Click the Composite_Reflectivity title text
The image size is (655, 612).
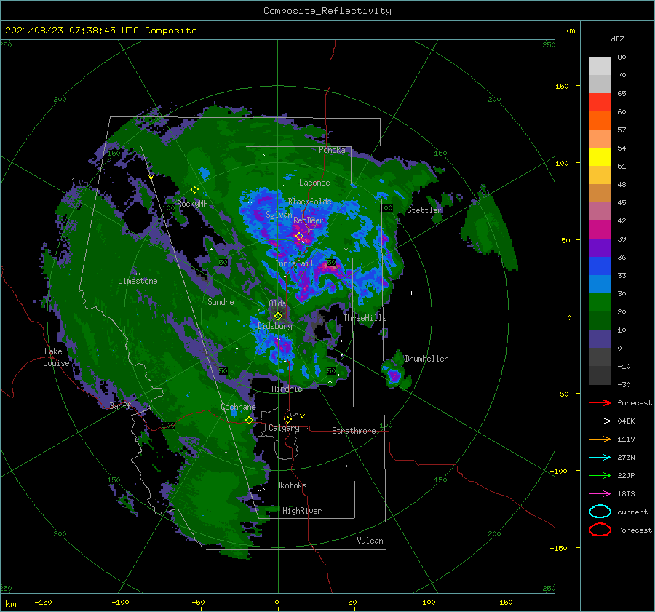[327, 11]
